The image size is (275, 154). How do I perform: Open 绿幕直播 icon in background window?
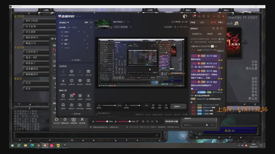coord(74,119)
